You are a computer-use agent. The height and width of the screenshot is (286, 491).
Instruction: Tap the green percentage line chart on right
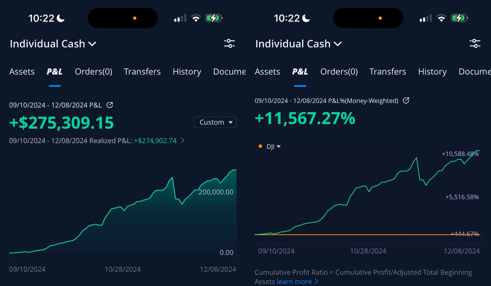pyautogui.click(x=367, y=192)
